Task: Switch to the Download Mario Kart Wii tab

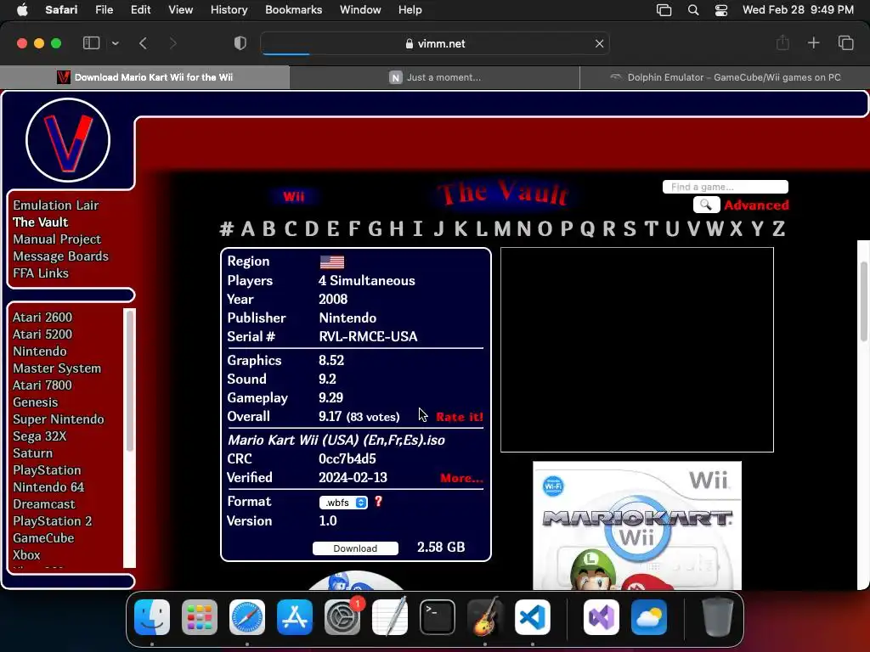Action: pyautogui.click(x=144, y=77)
